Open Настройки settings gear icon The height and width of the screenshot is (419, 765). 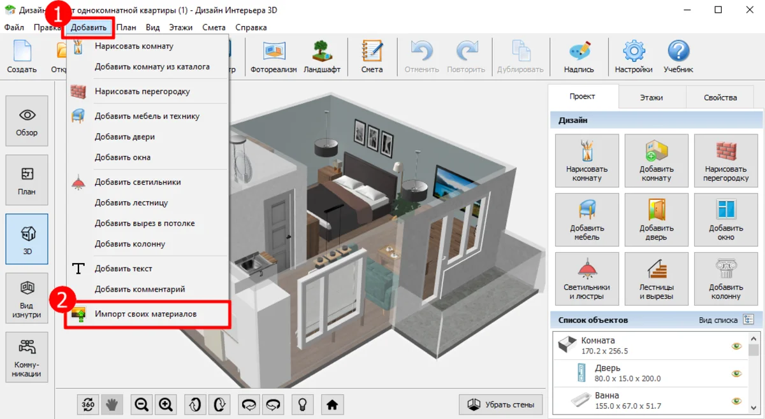(x=633, y=57)
